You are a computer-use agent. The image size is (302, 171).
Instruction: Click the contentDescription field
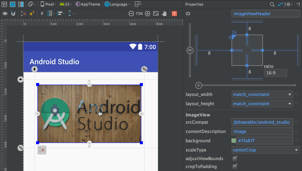pos(262,131)
